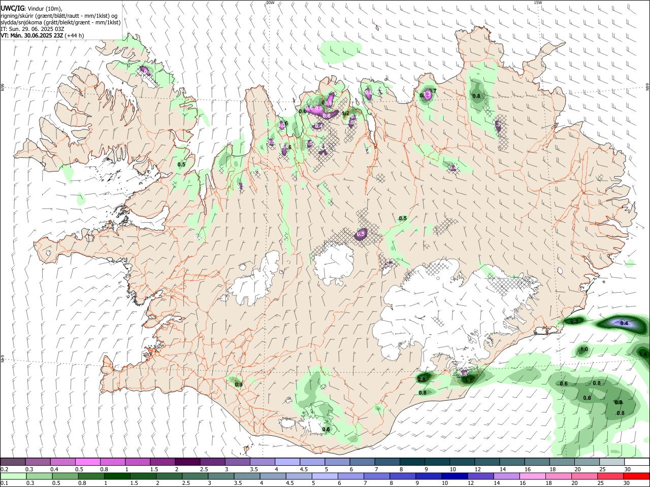Click the 1.7 value on the north coast
The width and height of the screenshot is (650, 487).
[433, 91]
